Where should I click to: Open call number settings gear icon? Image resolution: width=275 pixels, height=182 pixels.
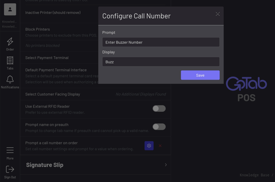149,146
